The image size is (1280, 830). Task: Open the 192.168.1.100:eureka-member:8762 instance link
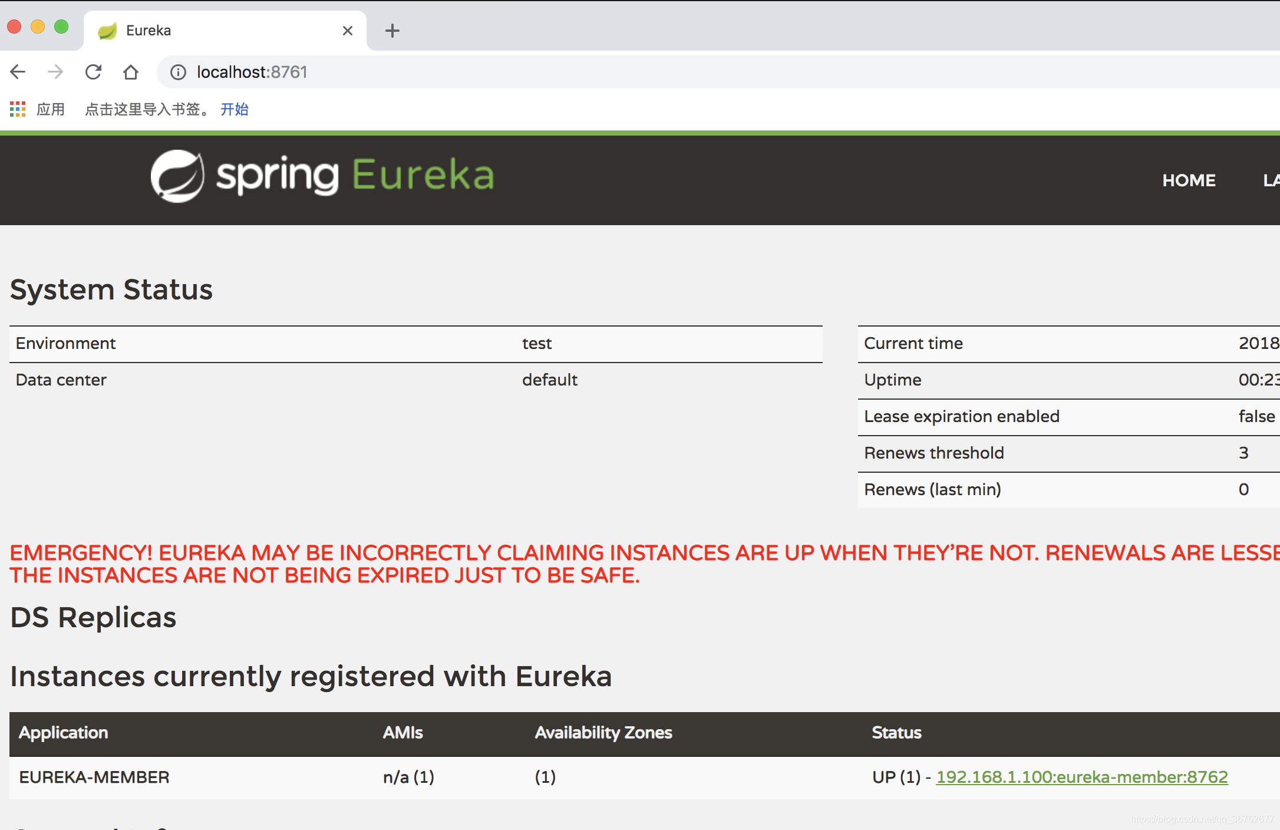(1082, 777)
